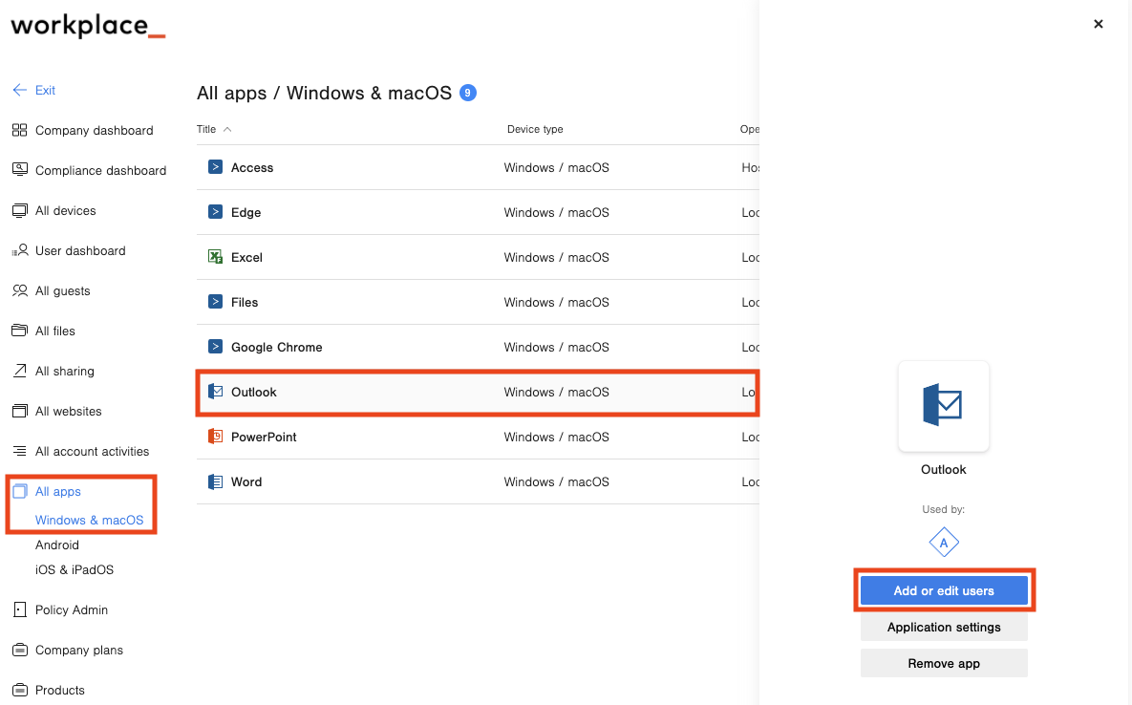Click the All sharing arrow icon
This screenshot has height=705, width=1132.
19,371
